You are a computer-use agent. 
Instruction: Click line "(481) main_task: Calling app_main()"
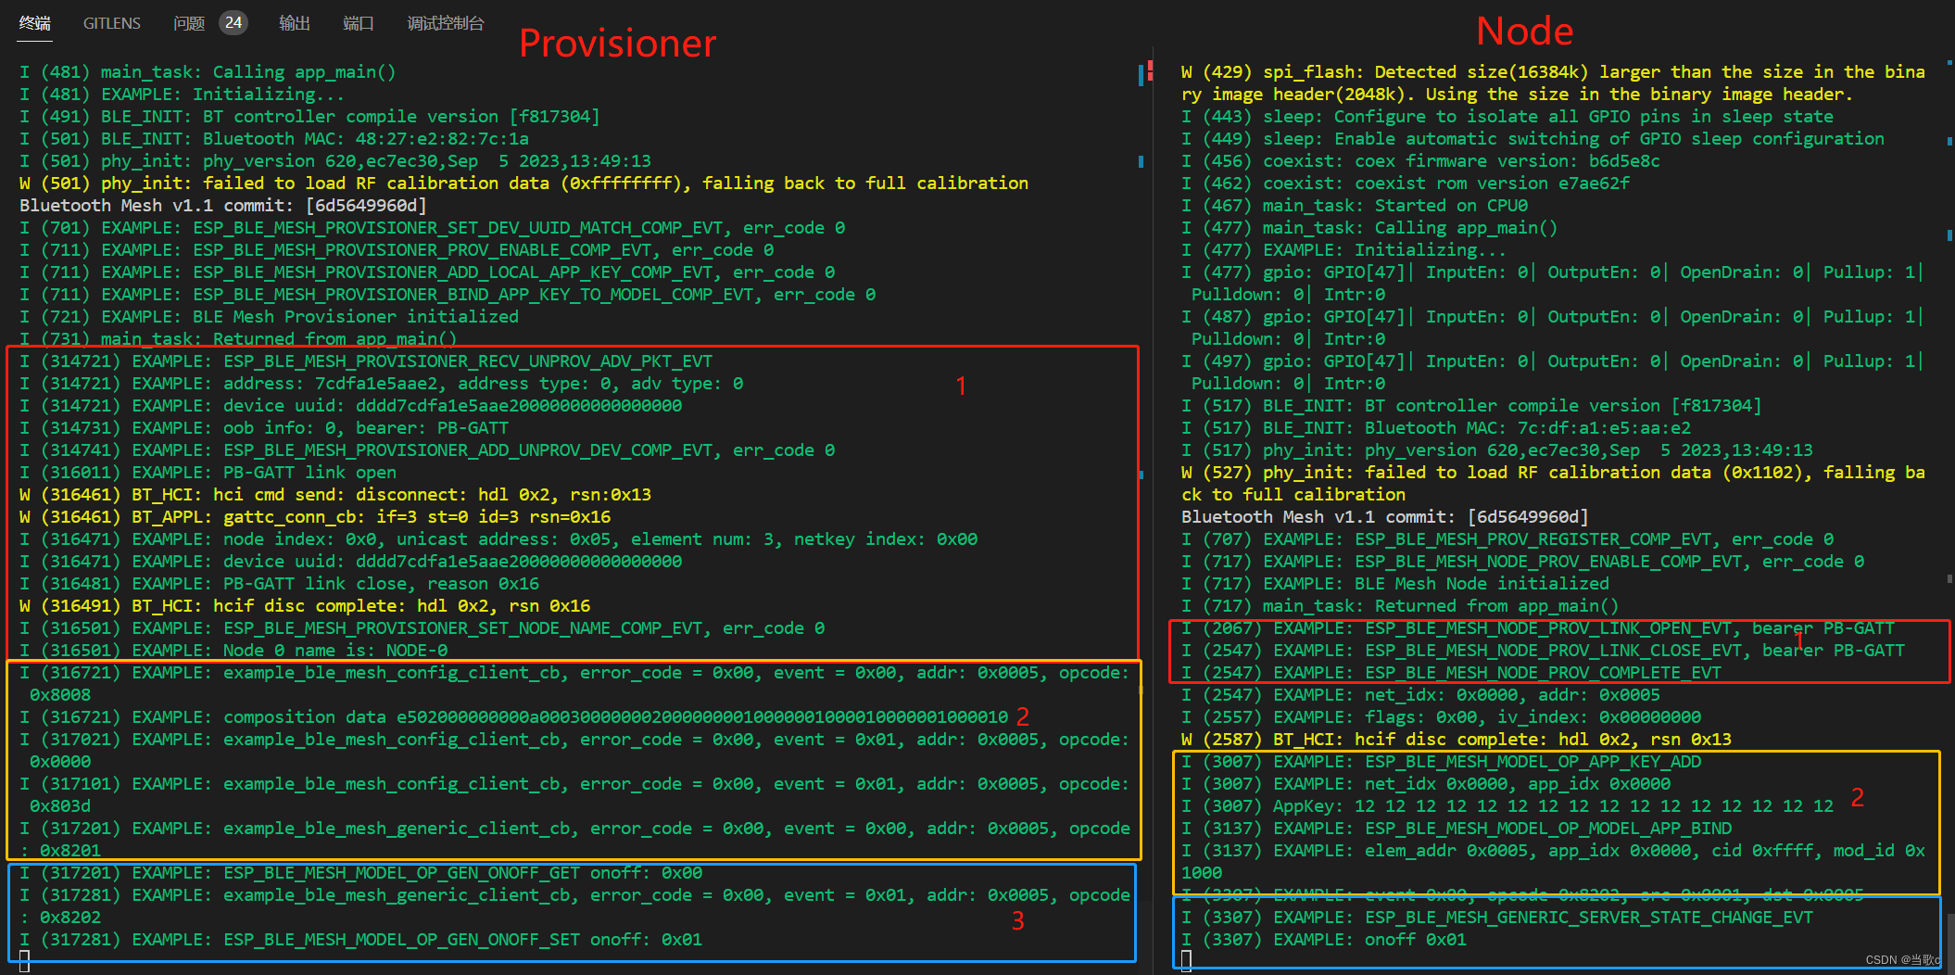point(208,72)
